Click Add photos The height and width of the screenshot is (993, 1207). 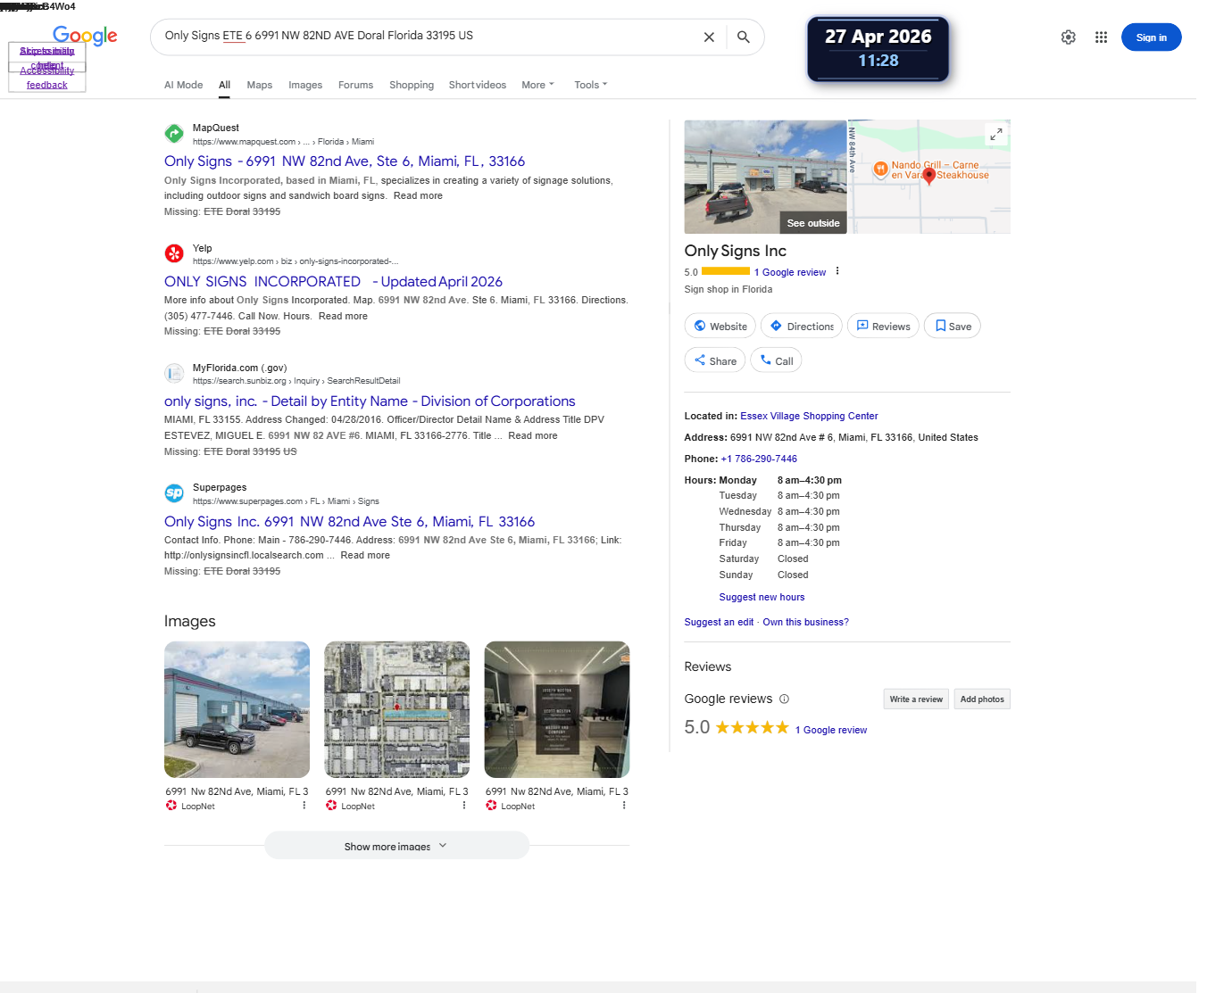point(982,699)
